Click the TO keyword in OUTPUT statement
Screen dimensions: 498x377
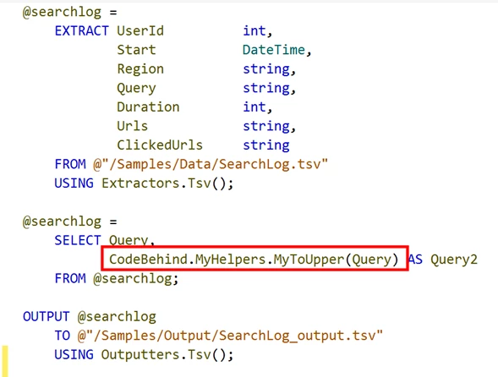62,336
